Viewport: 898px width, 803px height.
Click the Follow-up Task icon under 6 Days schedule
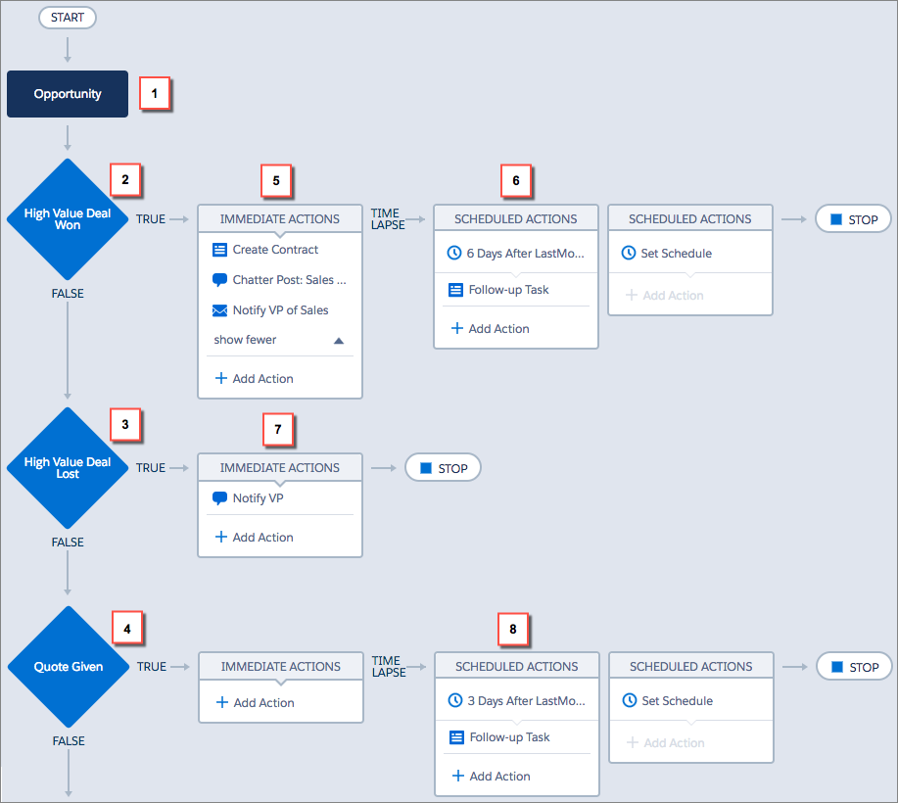tap(455, 290)
